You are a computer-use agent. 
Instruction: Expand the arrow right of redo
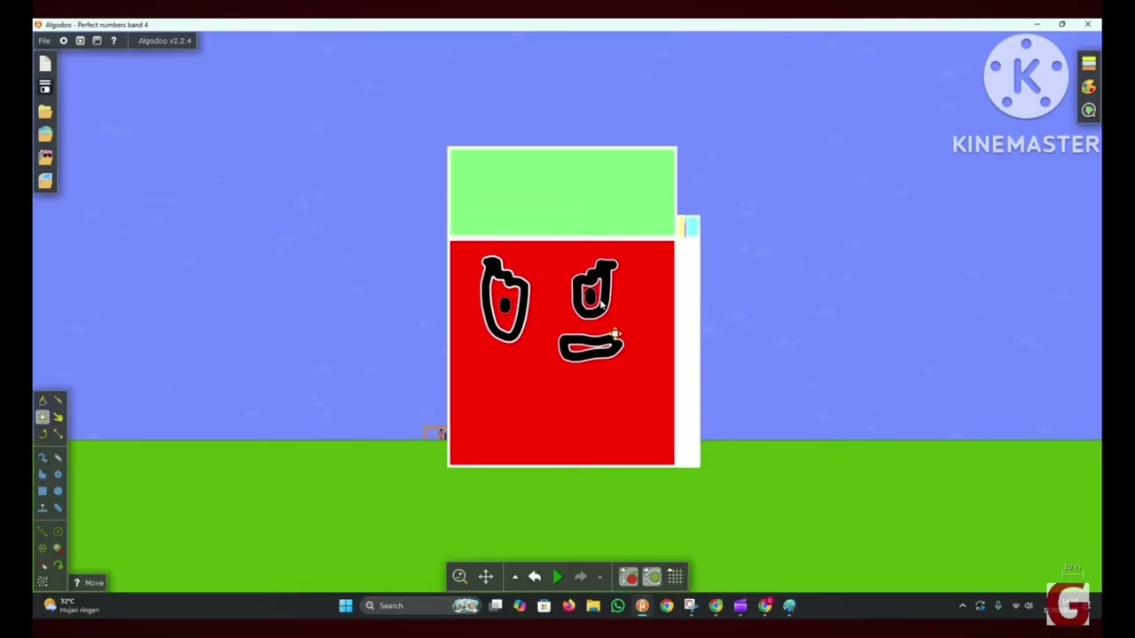(600, 577)
